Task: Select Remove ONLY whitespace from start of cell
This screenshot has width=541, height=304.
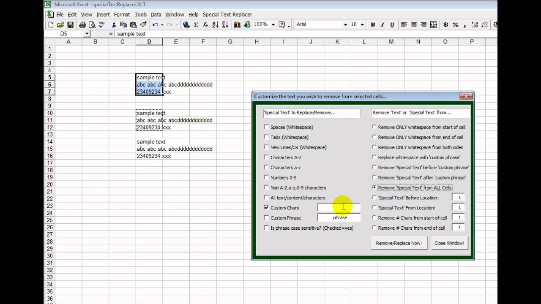Action: pos(374,127)
